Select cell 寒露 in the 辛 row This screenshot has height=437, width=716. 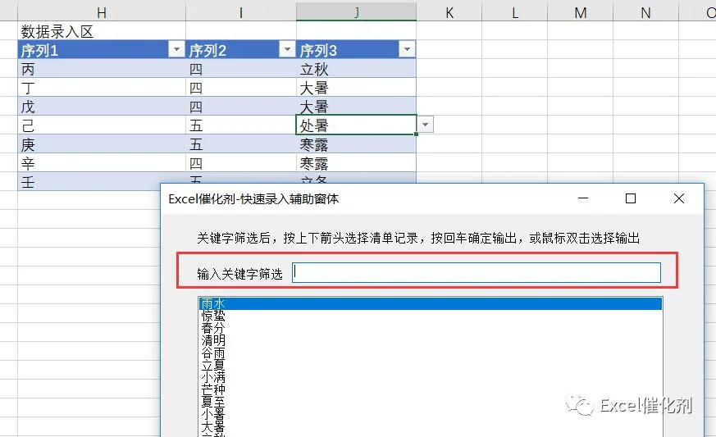(356, 163)
